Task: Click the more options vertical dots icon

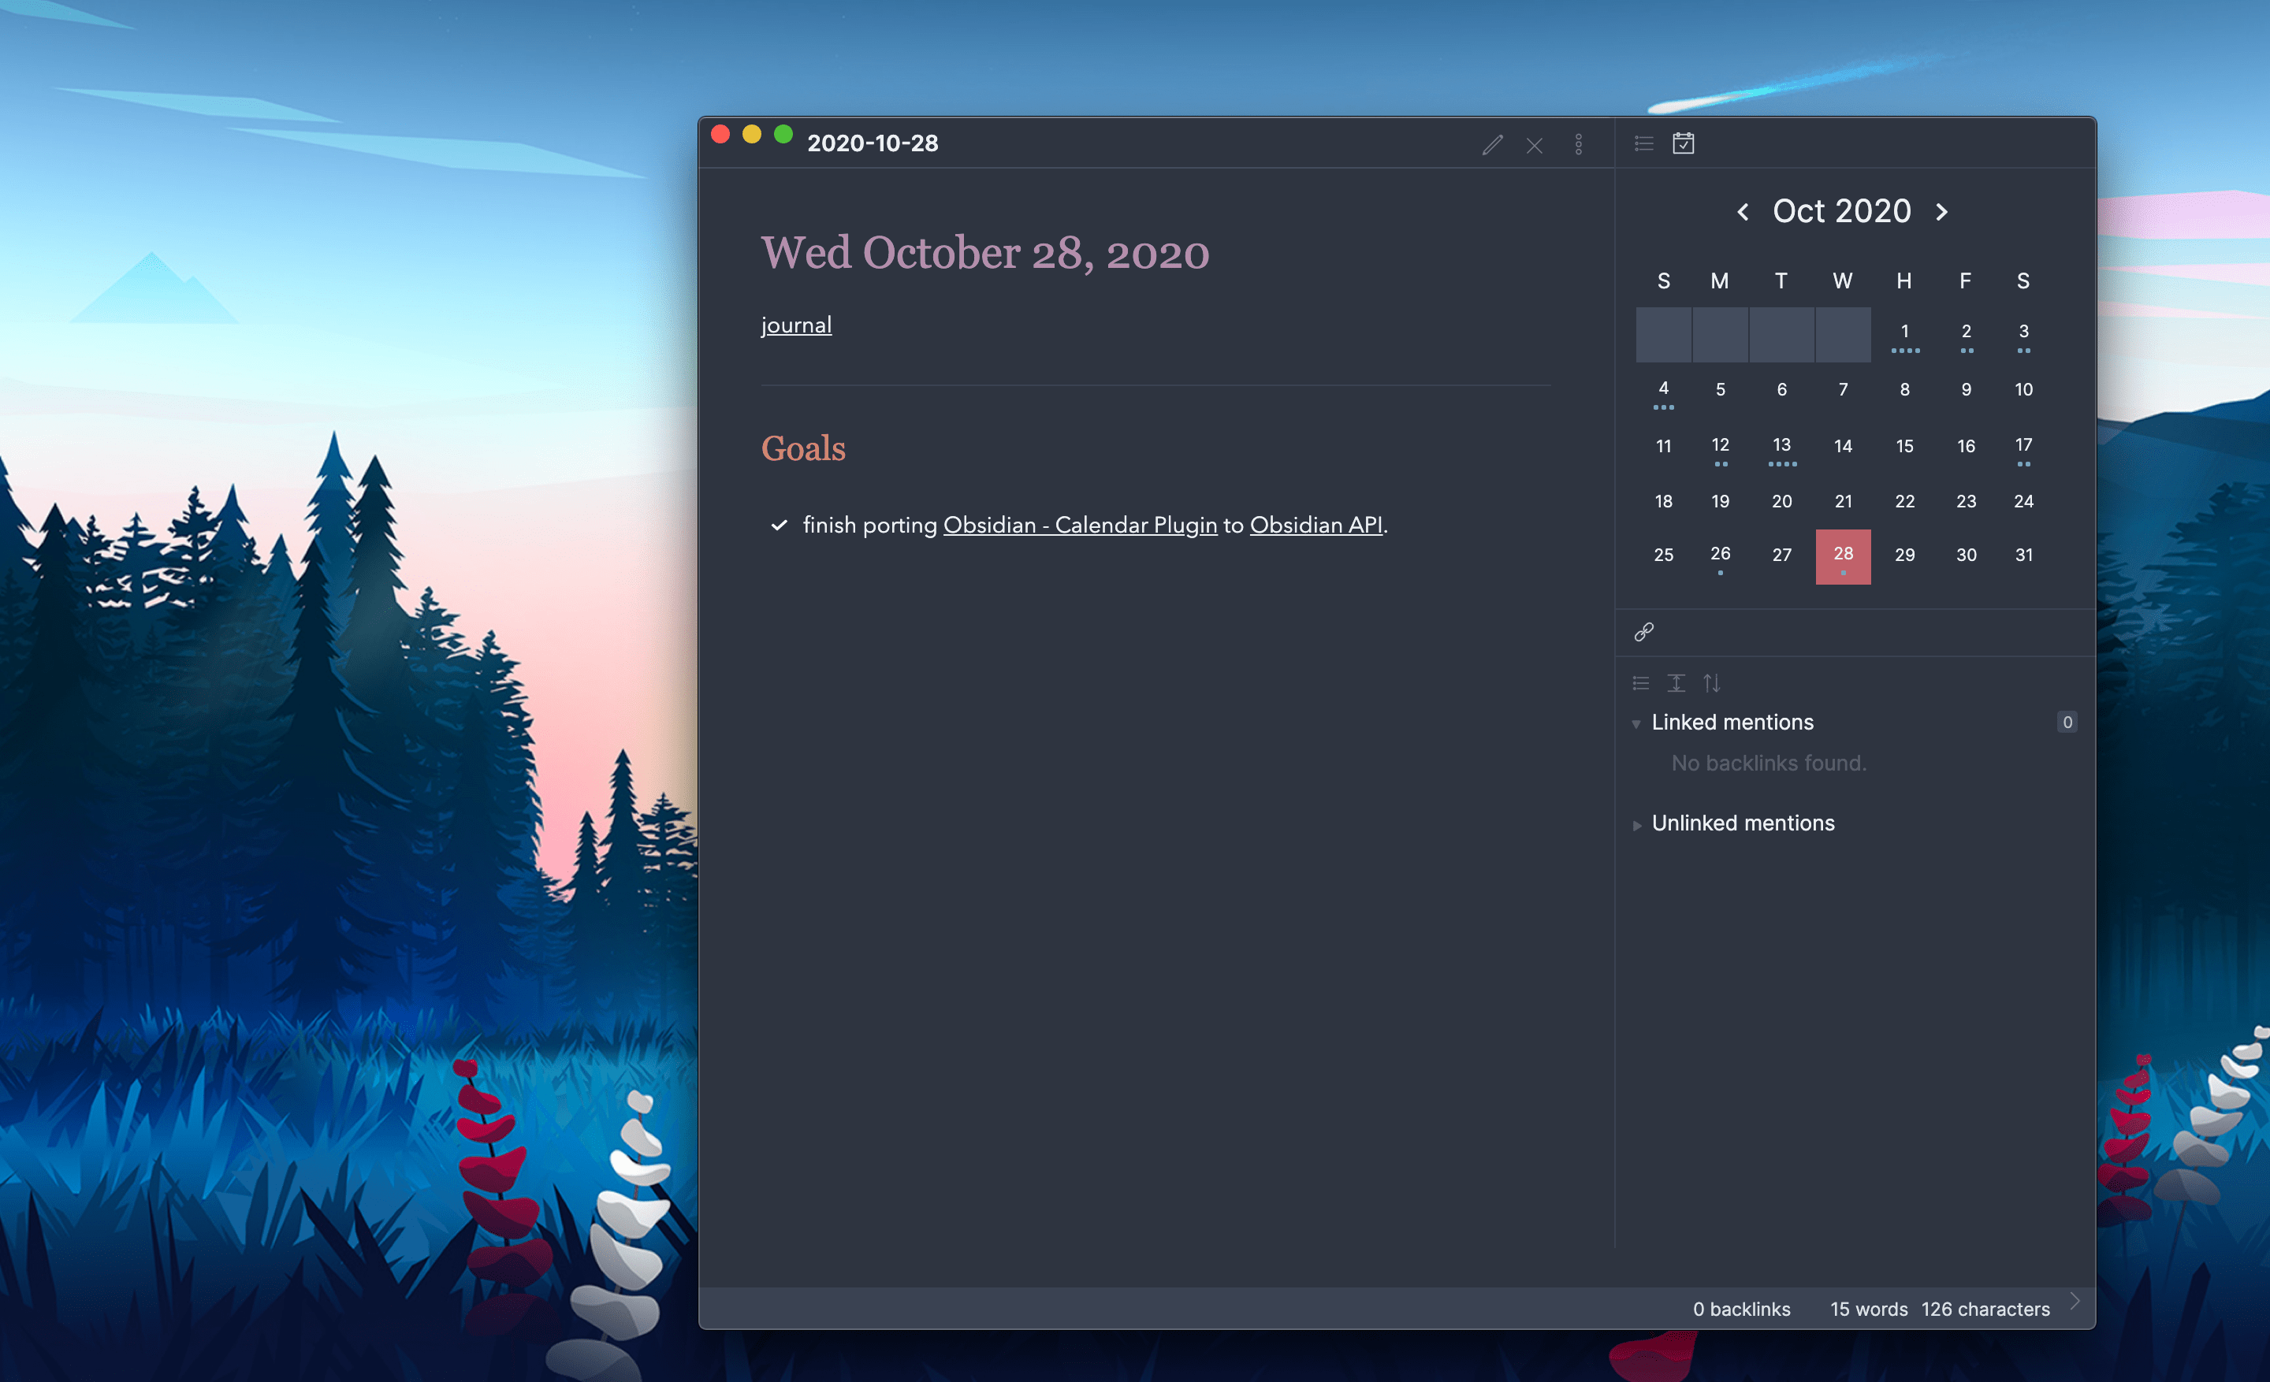Action: [1580, 143]
